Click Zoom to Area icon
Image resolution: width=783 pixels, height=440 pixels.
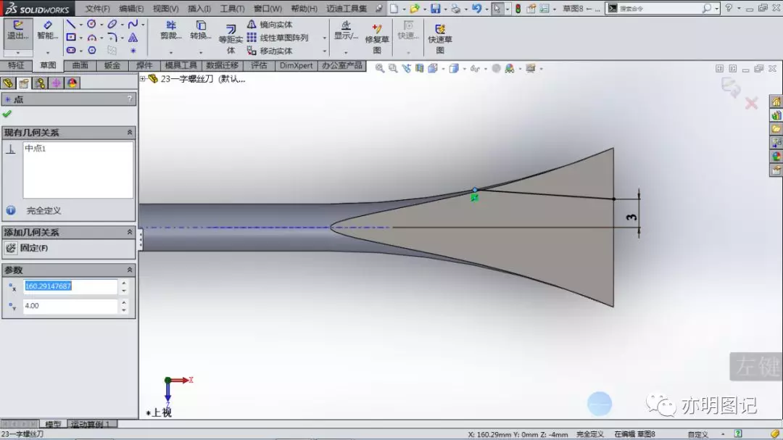393,68
